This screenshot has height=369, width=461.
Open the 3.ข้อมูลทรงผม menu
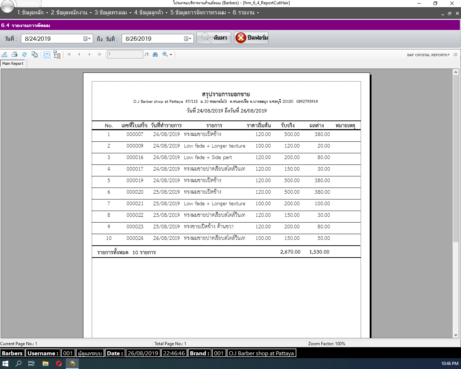pyautogui.click(x=113, y=13)
